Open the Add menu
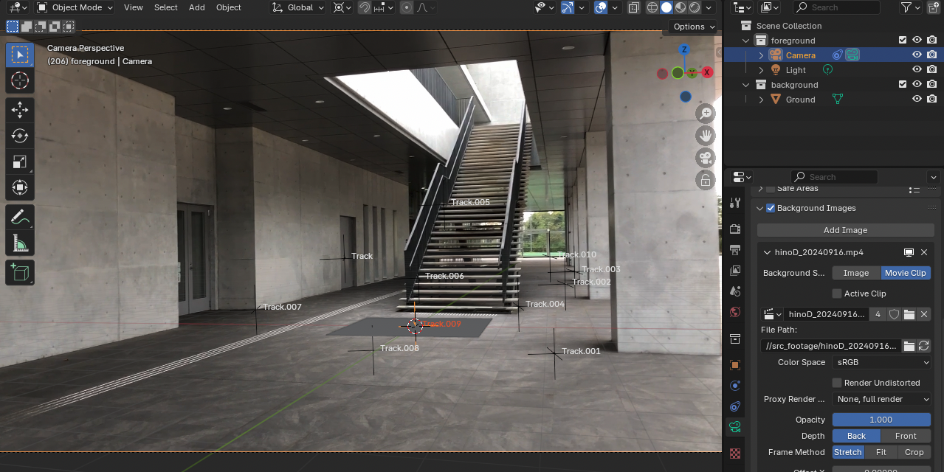The image size is (944, 472). (x=197, y=7)
